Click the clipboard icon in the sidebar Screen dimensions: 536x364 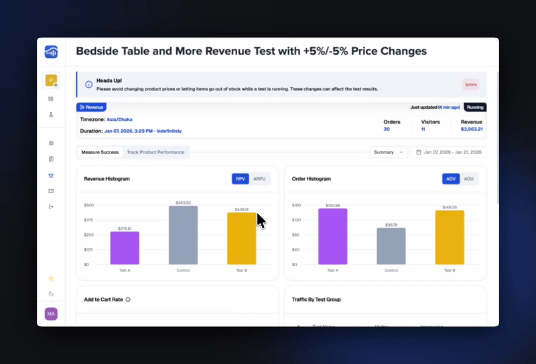[51, 159]
